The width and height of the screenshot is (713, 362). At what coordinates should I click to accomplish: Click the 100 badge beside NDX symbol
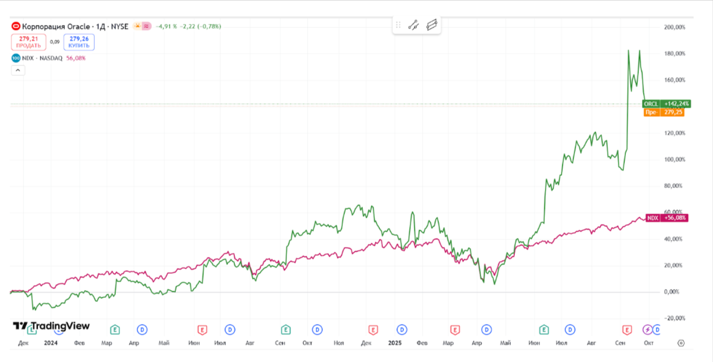[x=16, y=58]
